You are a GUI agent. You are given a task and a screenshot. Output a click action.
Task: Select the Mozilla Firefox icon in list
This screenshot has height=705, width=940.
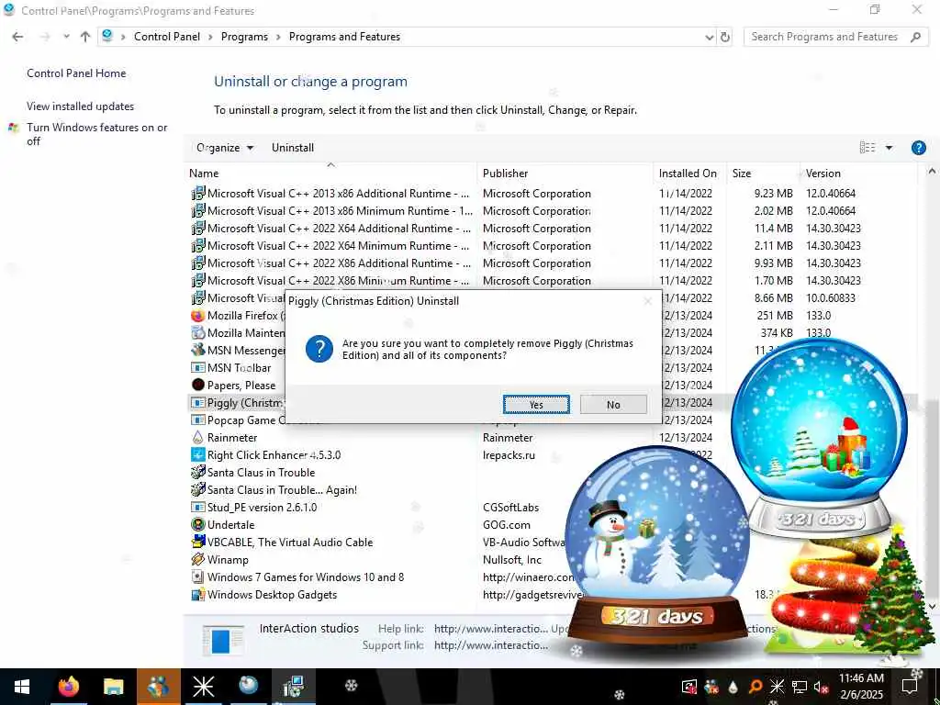click(198, 316)
